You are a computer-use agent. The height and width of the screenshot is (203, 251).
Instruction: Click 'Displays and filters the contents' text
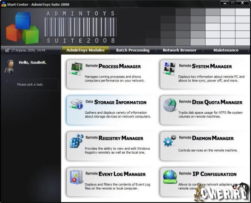pos(117,186)
